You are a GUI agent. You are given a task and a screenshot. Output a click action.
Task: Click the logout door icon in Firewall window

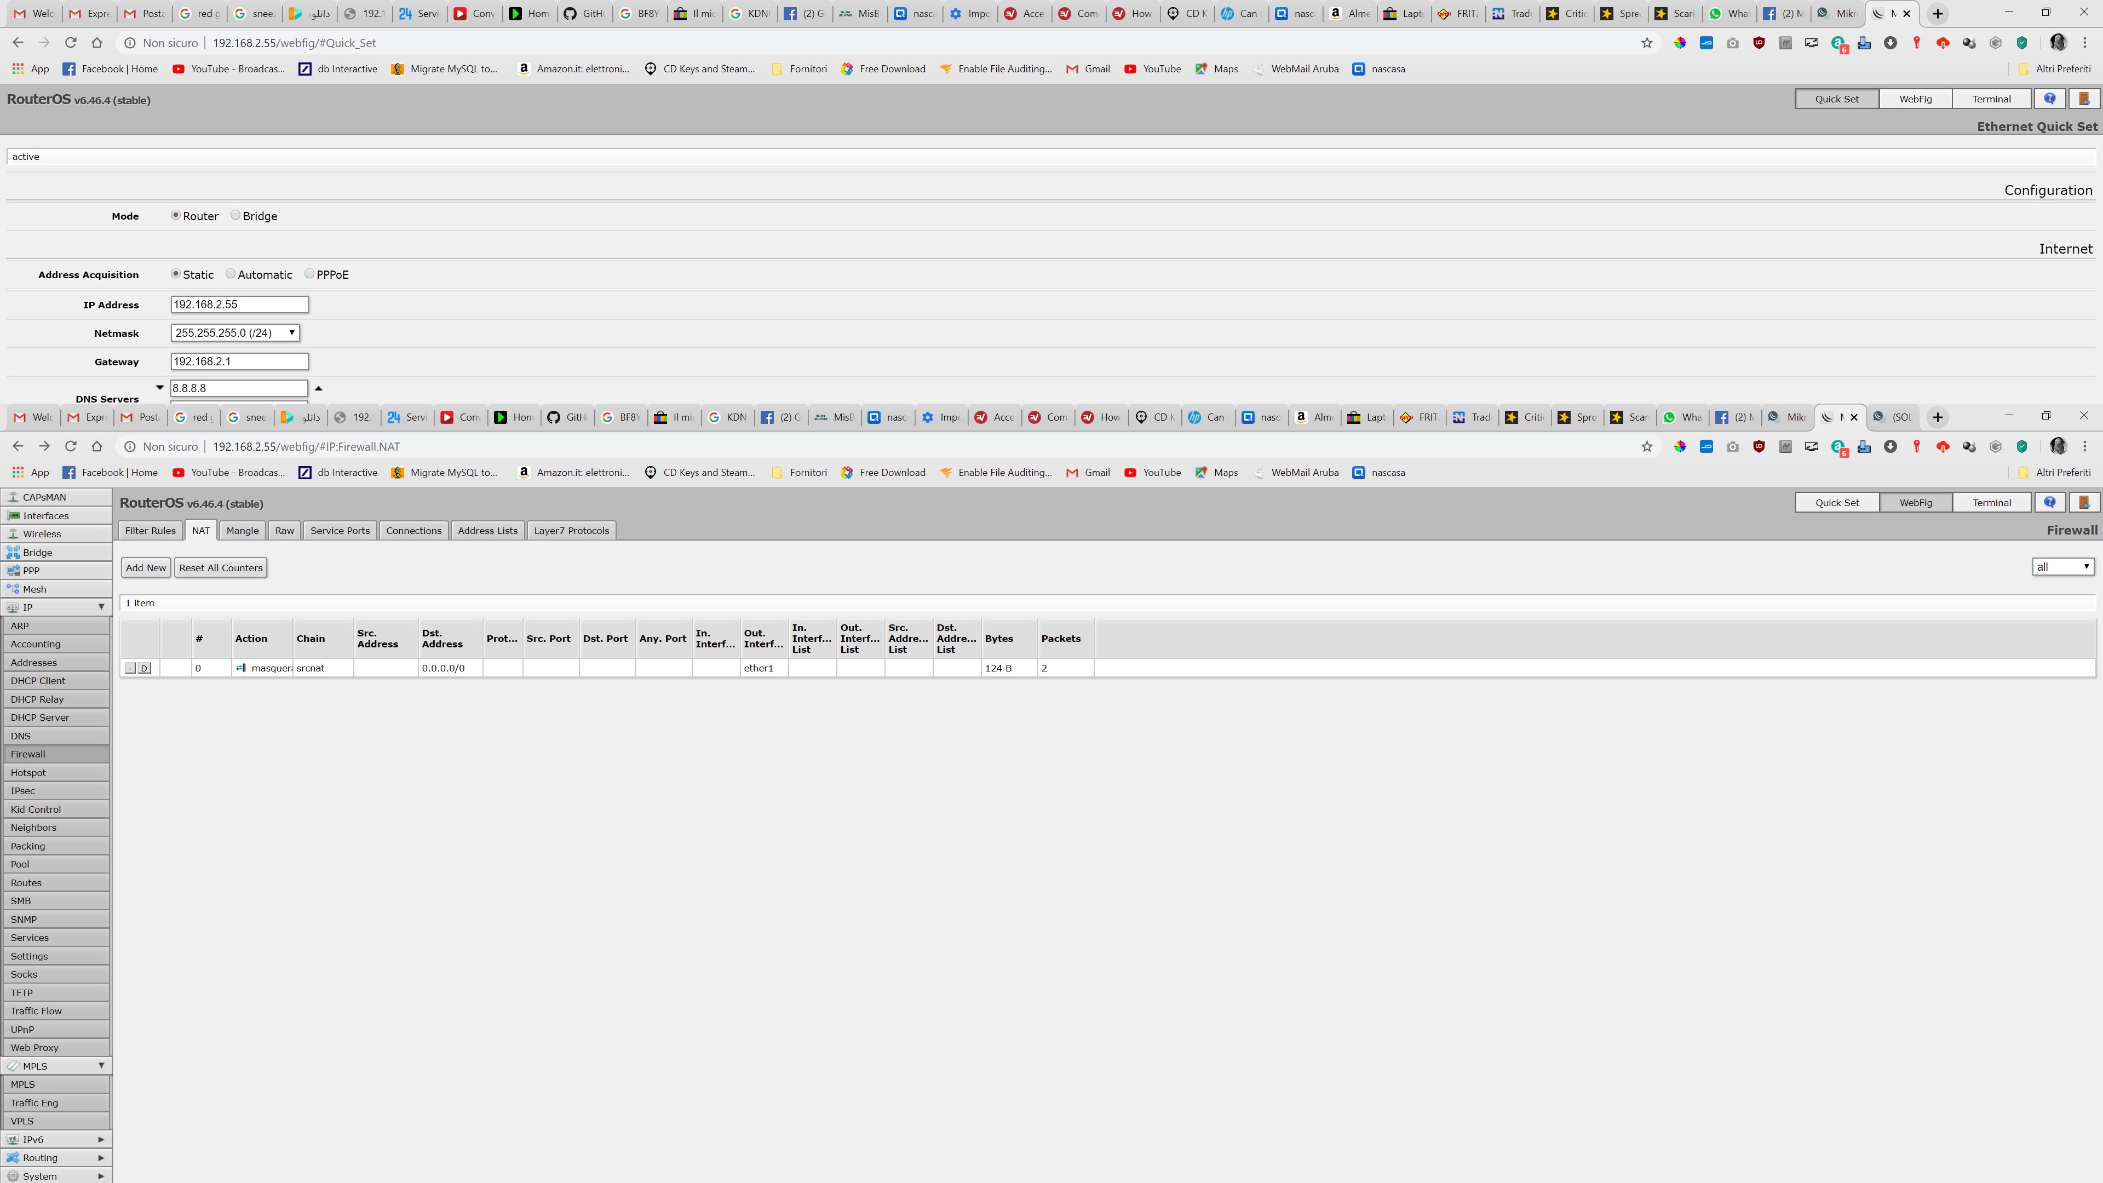point(2083,502)
